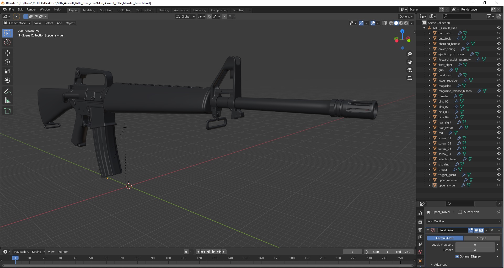Viewport: 504px width, 268px height.
Task: Select the Measure tool
Action: click(7, 100)
